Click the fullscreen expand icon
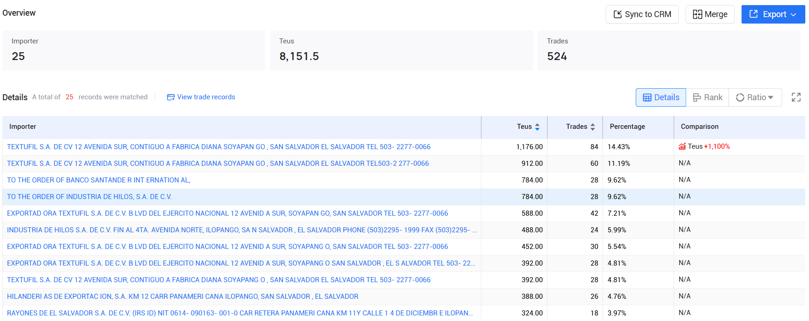 click(796, 97)
